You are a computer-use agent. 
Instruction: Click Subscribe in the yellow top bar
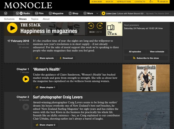coord(97,2)
